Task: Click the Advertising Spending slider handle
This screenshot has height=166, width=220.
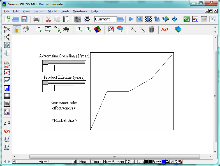Action: [45, 63]
